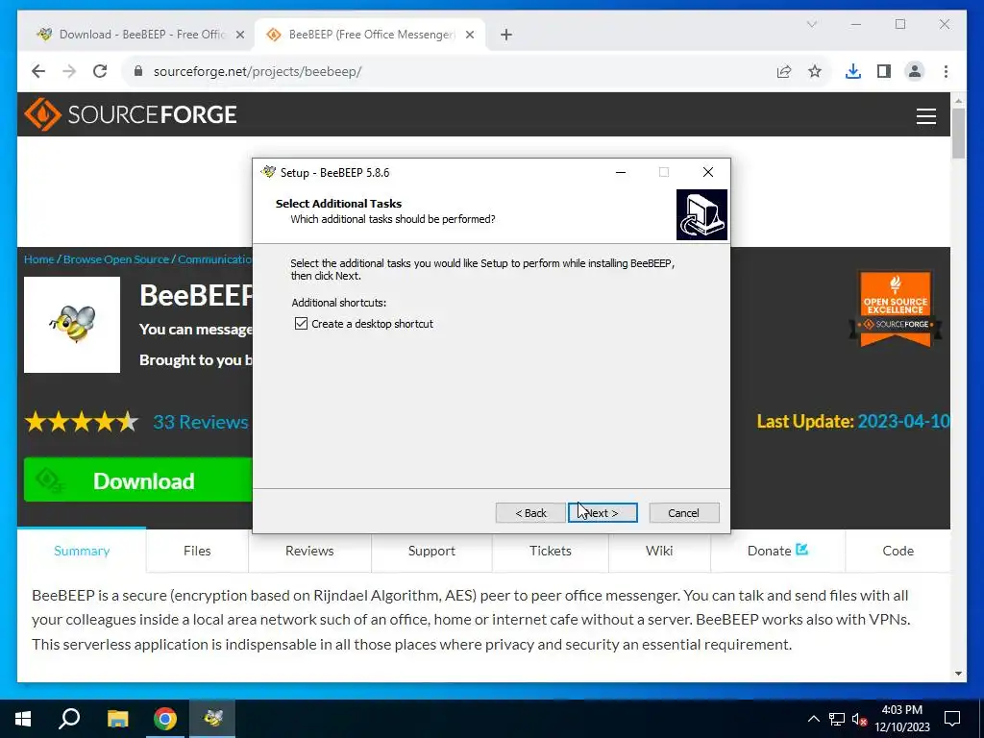This screenshot has height=738, width=984.
Task: Open File Explorer from taskbar
Action: click(x=117, y=719)
